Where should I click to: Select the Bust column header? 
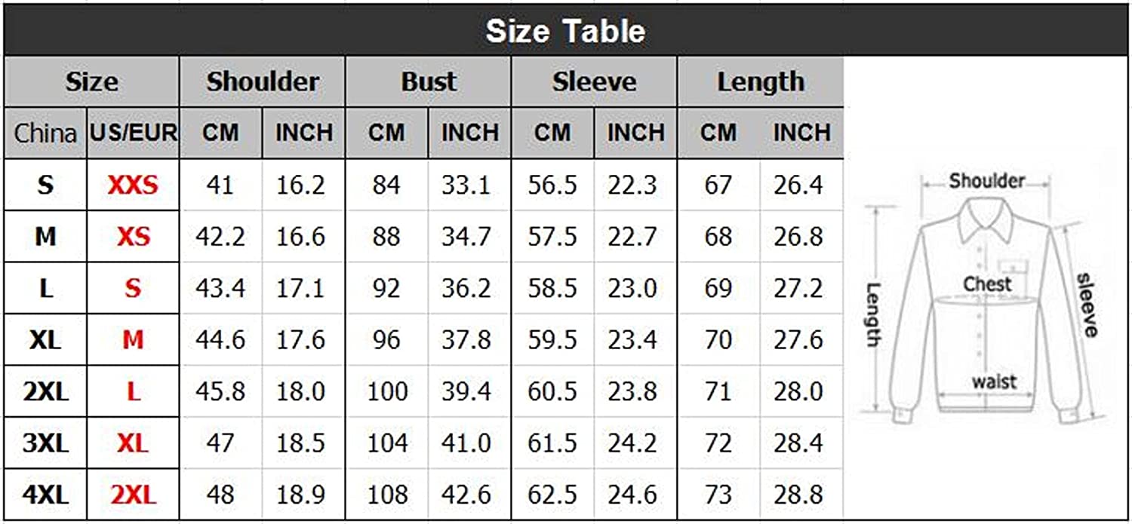click(x=429, y=81)
